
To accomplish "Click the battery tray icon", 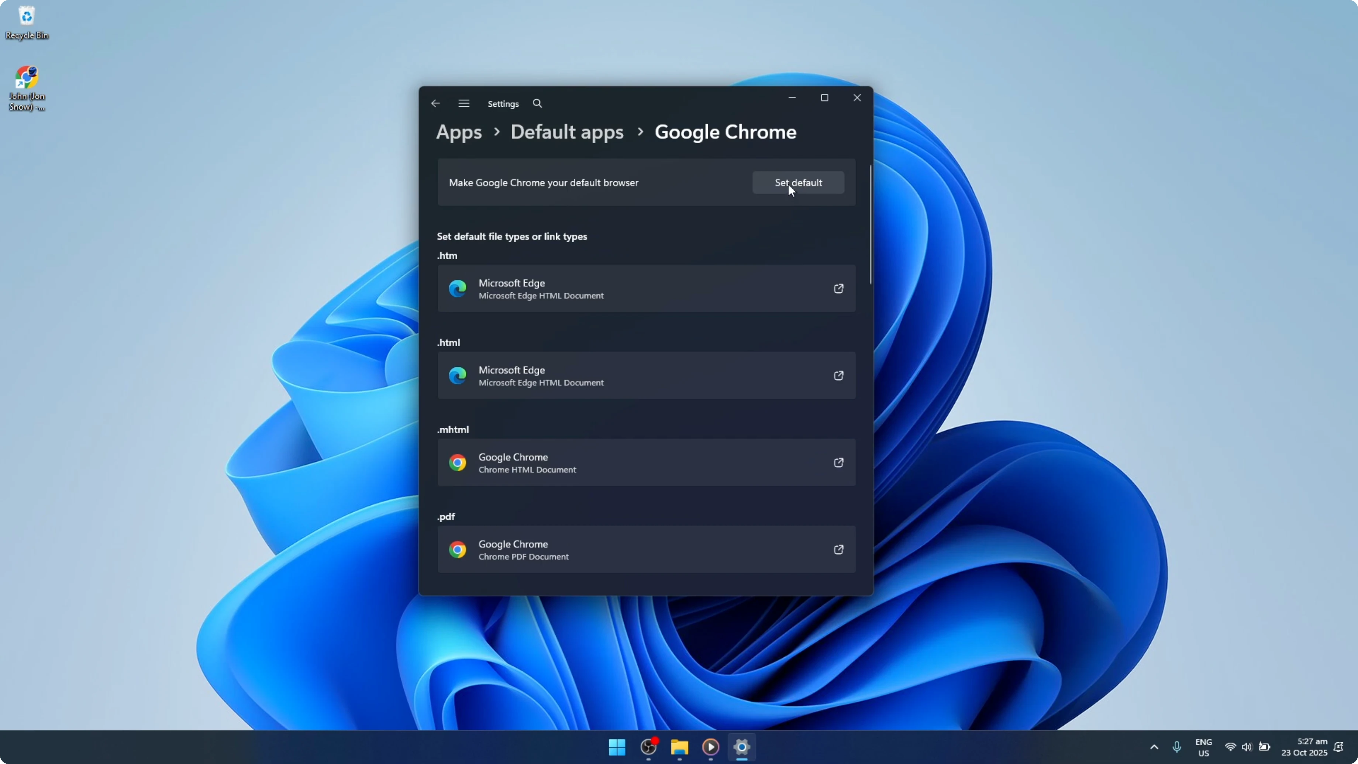I will pos(1264,747).
